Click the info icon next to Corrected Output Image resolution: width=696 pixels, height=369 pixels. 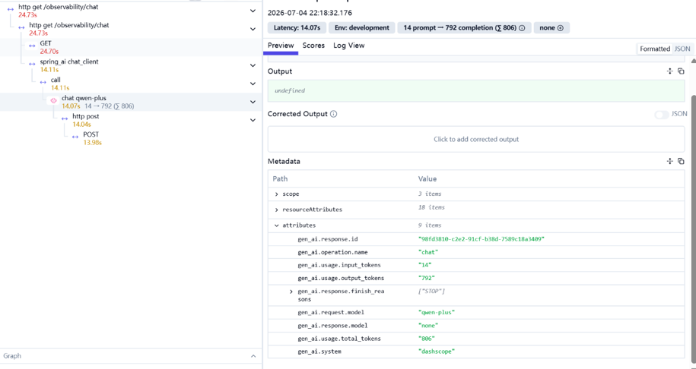[x=333, y=114]
